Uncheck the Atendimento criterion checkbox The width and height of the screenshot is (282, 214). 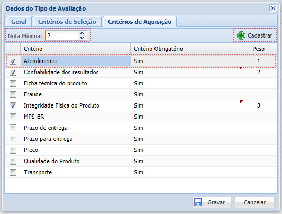[x=13, y=61]
